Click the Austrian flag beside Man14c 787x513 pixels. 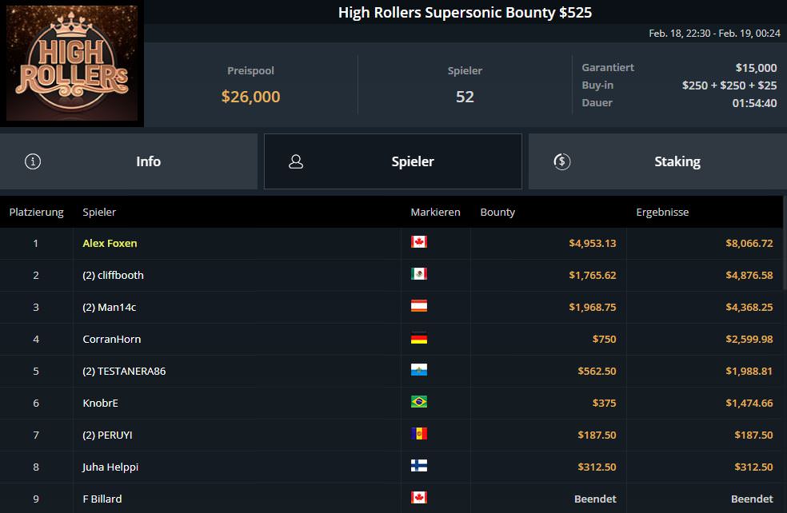pyautogui.click(x=418, y=306)
